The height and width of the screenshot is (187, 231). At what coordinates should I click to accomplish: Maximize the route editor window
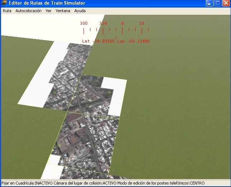coord(218,3)
